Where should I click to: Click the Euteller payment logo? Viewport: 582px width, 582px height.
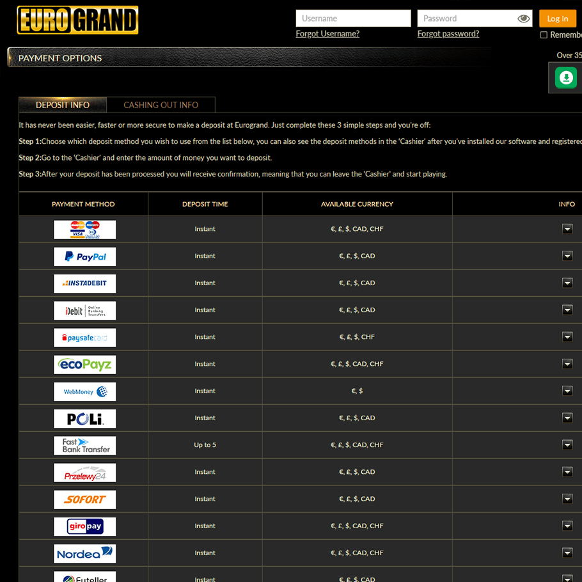coord(84,577)
